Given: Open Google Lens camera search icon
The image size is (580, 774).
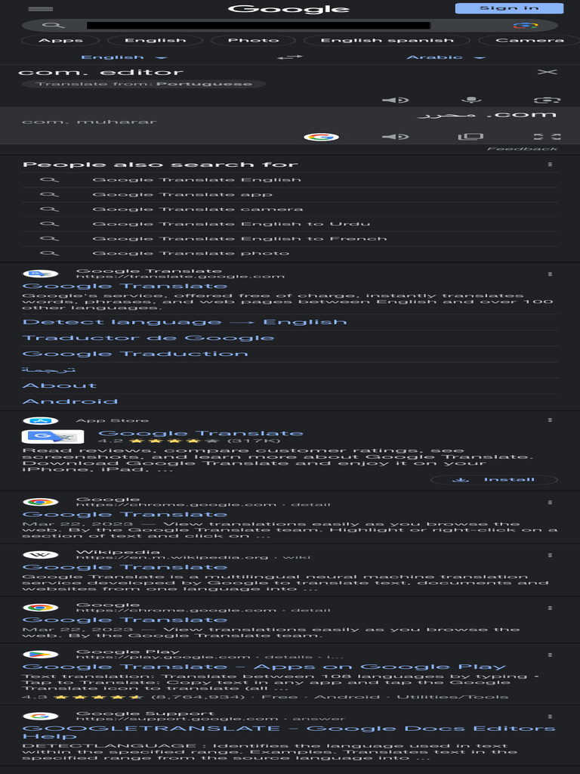Looking at the screenshot, I should tap(526, 25).
